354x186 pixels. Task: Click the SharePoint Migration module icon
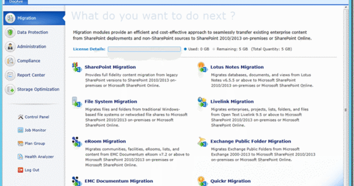point(77,68)
